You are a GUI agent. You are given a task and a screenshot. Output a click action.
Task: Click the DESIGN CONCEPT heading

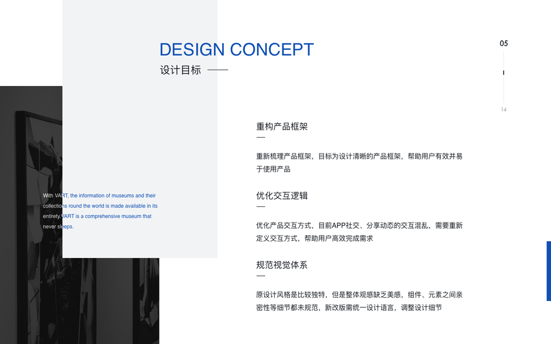click(236, 49)
